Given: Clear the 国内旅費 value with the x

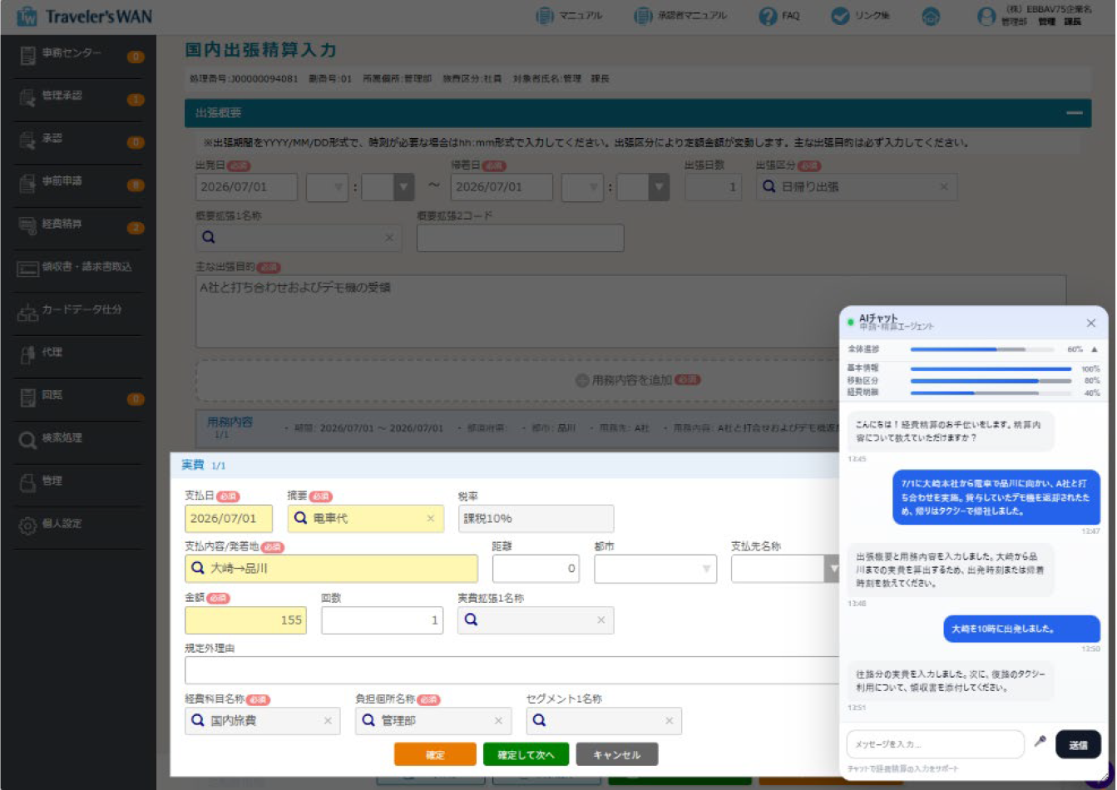Looking at the screenshot, I should coord(328,720).
